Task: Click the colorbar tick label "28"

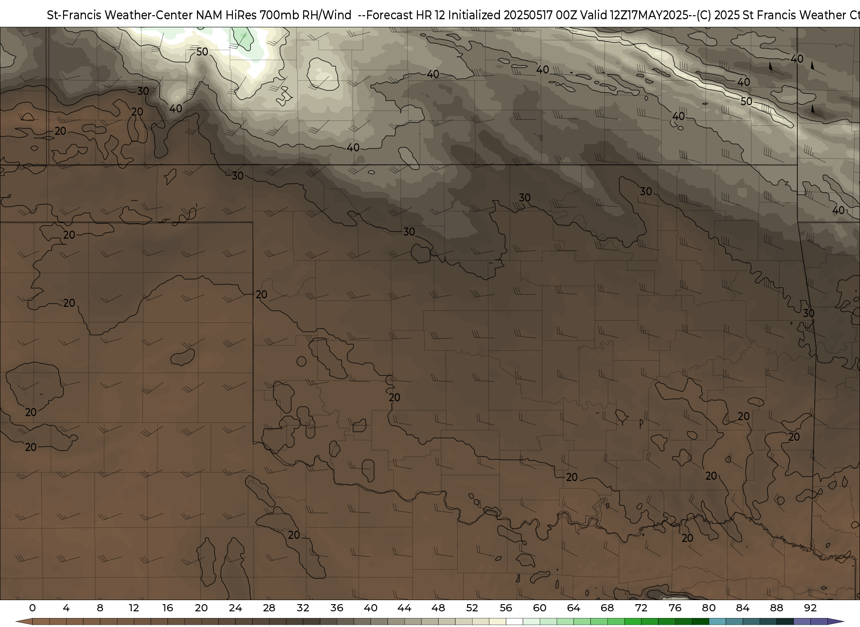Action: (x=269, y=608)
